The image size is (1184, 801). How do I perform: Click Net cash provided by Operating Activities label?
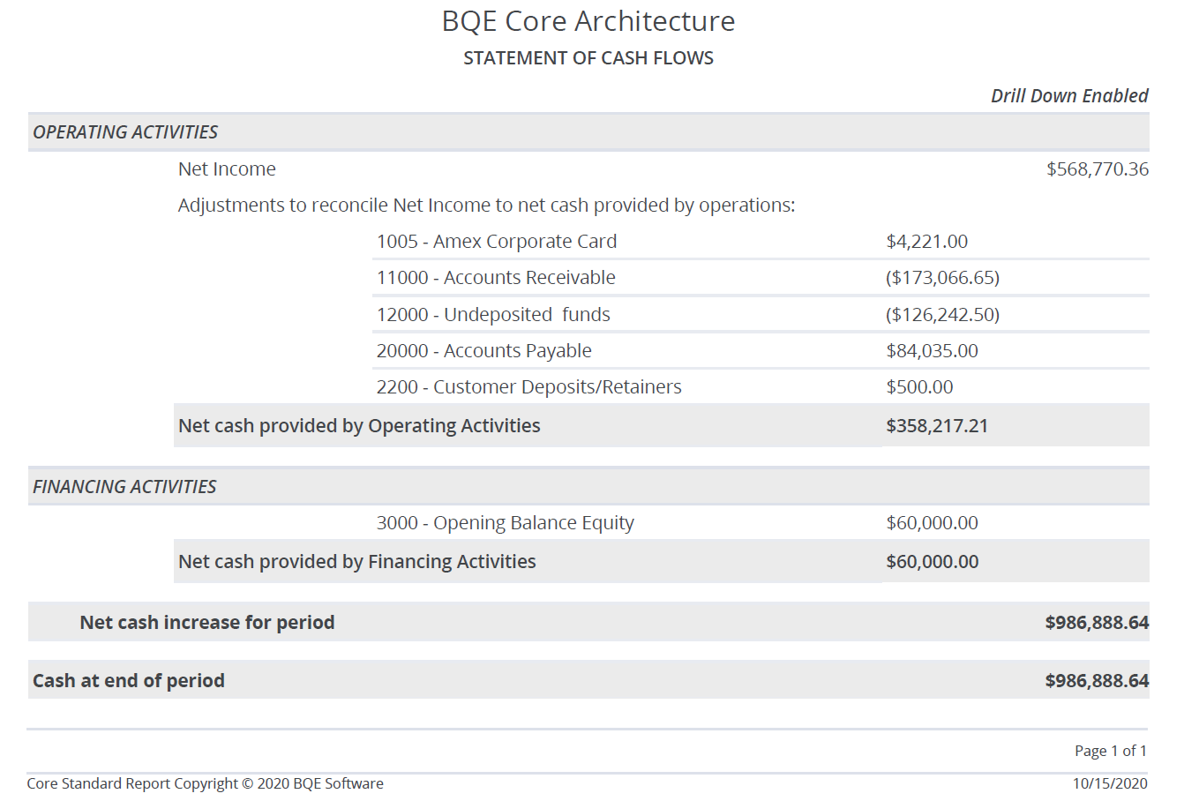pyautogui.click(x=359, y=426)
